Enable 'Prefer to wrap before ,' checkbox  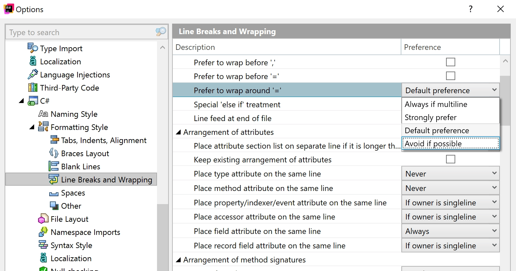[x=450, y=62]
